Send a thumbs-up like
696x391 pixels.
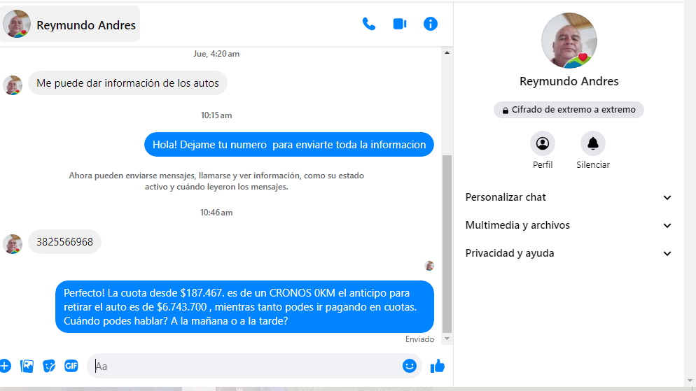[438, 366]
